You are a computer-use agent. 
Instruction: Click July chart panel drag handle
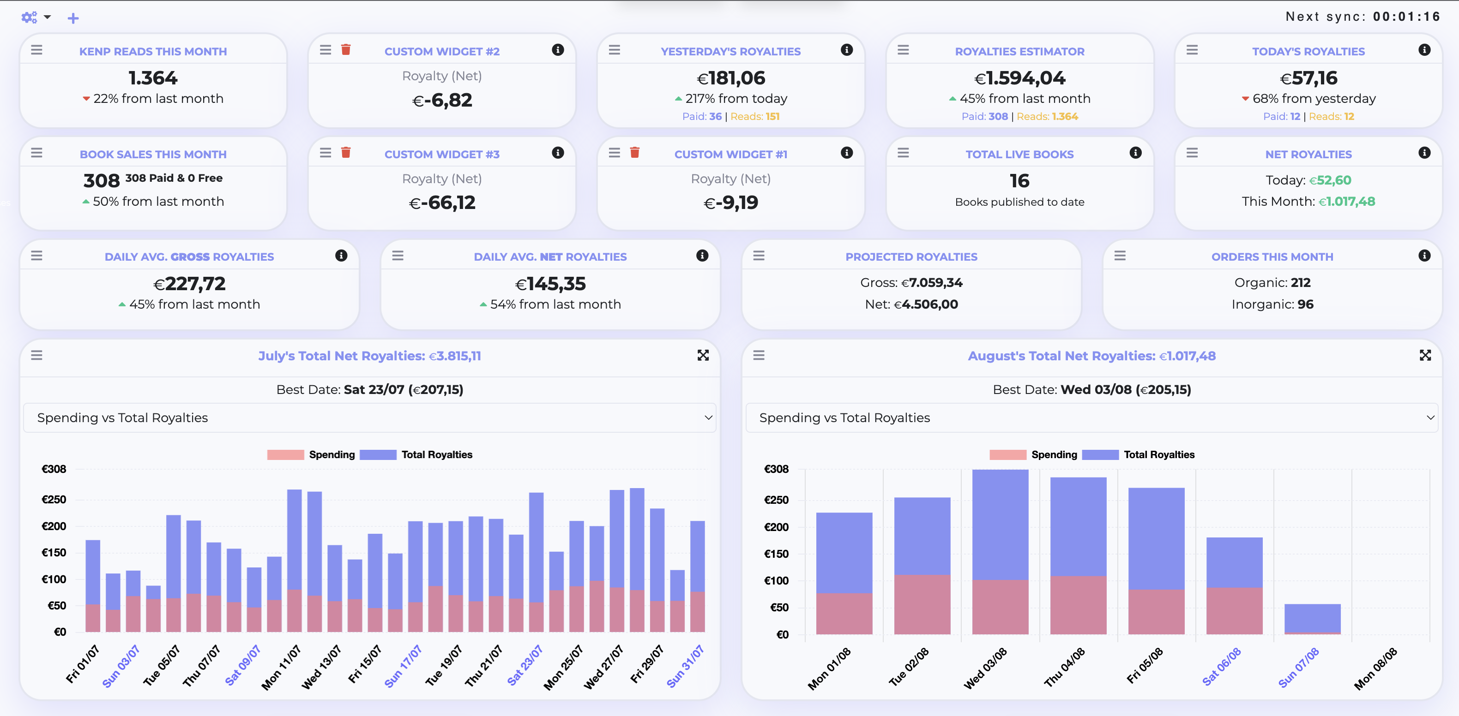[x=37, y=355]
